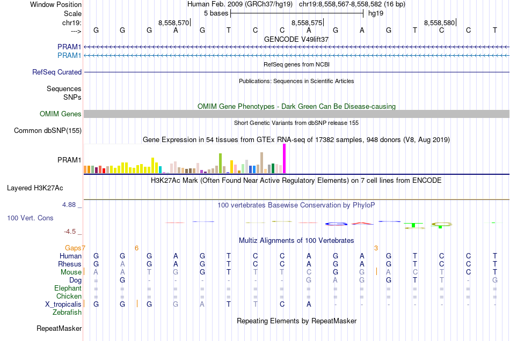Image resolution: width=510 pixels, height=341 pixels.
Task: Click the Layered H3K27Ac track label
Action: tap(35, 188)
